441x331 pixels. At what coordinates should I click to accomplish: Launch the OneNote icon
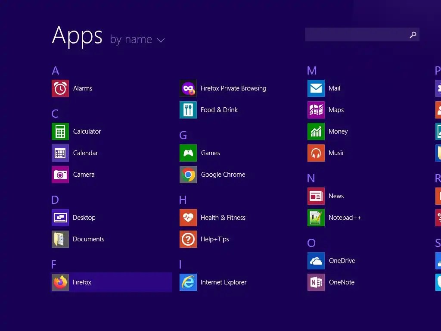tap(316, 282)
